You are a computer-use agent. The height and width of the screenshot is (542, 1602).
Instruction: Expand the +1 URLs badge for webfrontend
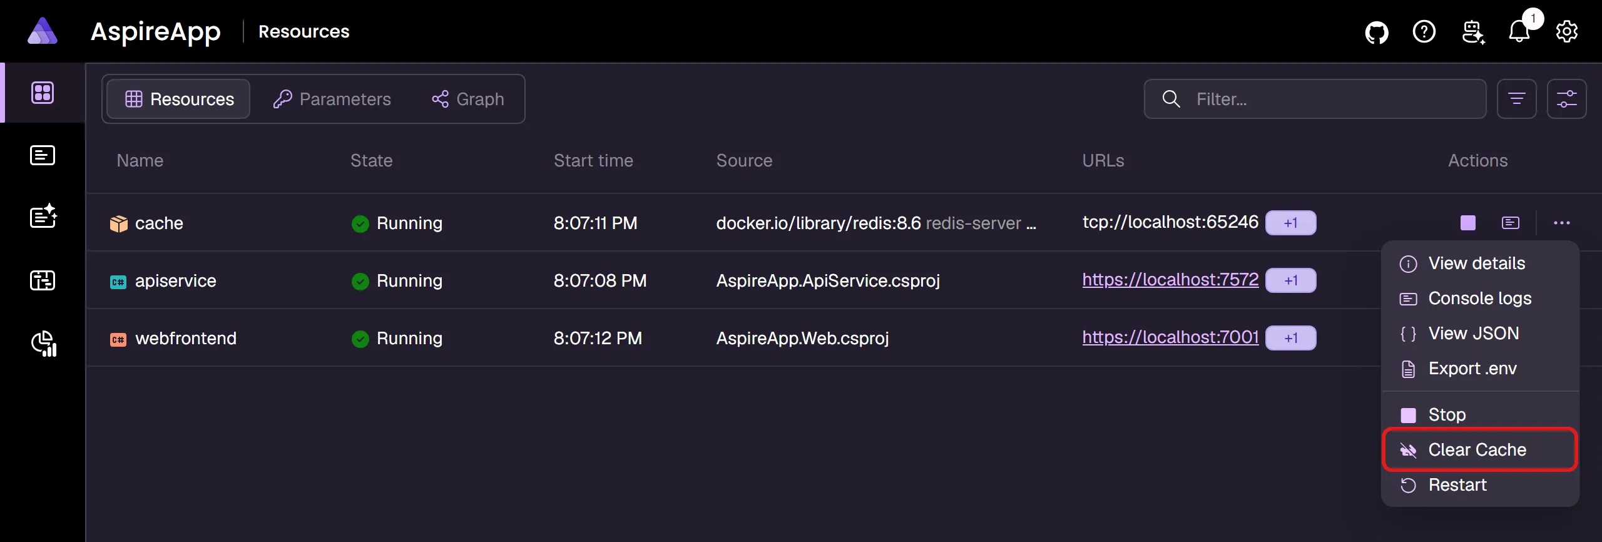click(1291, 338)
